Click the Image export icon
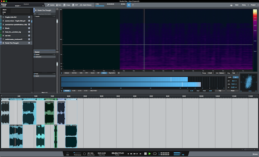Image resolution: width=259 pixels, height=157 pixels. pos(67,5)
